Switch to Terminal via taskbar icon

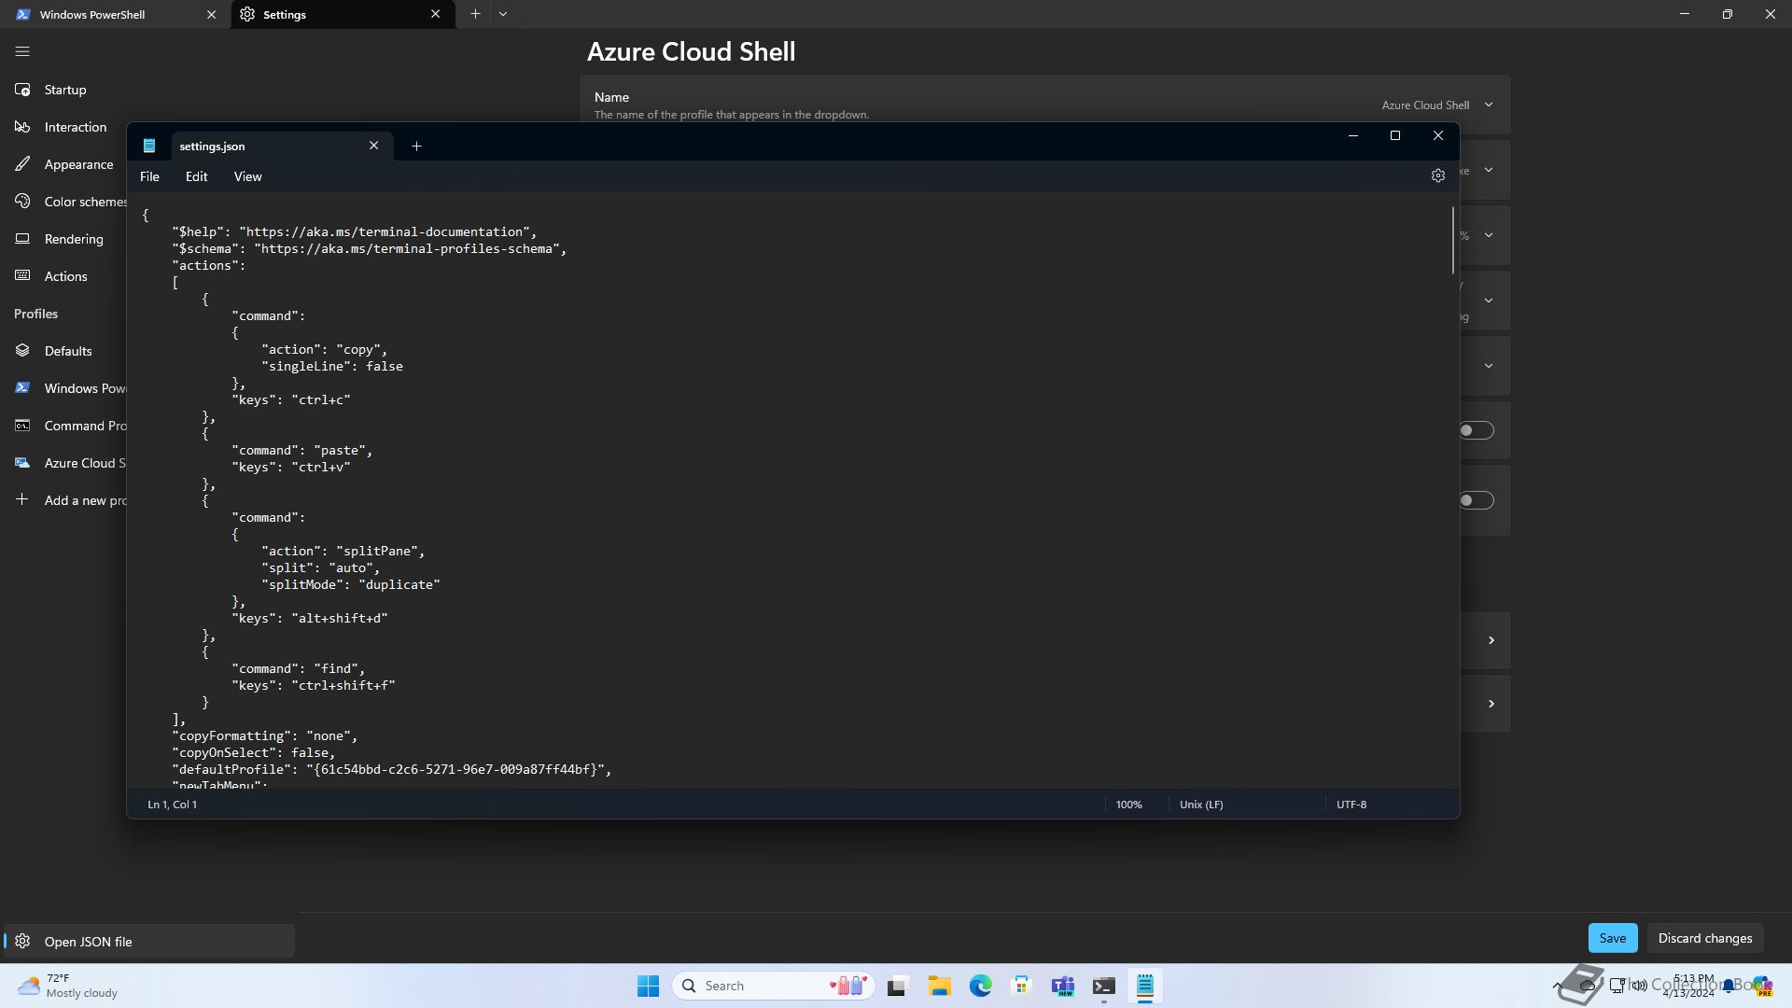(1103, 986)
